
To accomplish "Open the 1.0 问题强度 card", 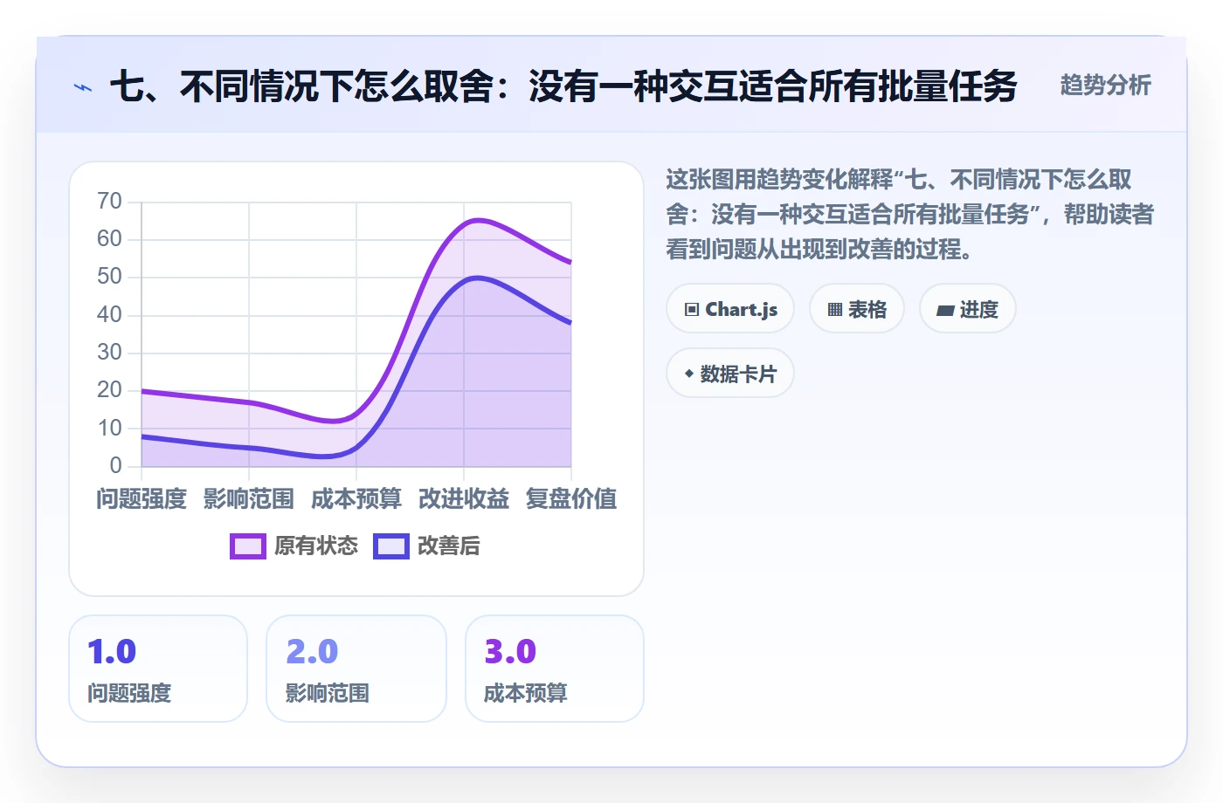I will pos(158,669).
